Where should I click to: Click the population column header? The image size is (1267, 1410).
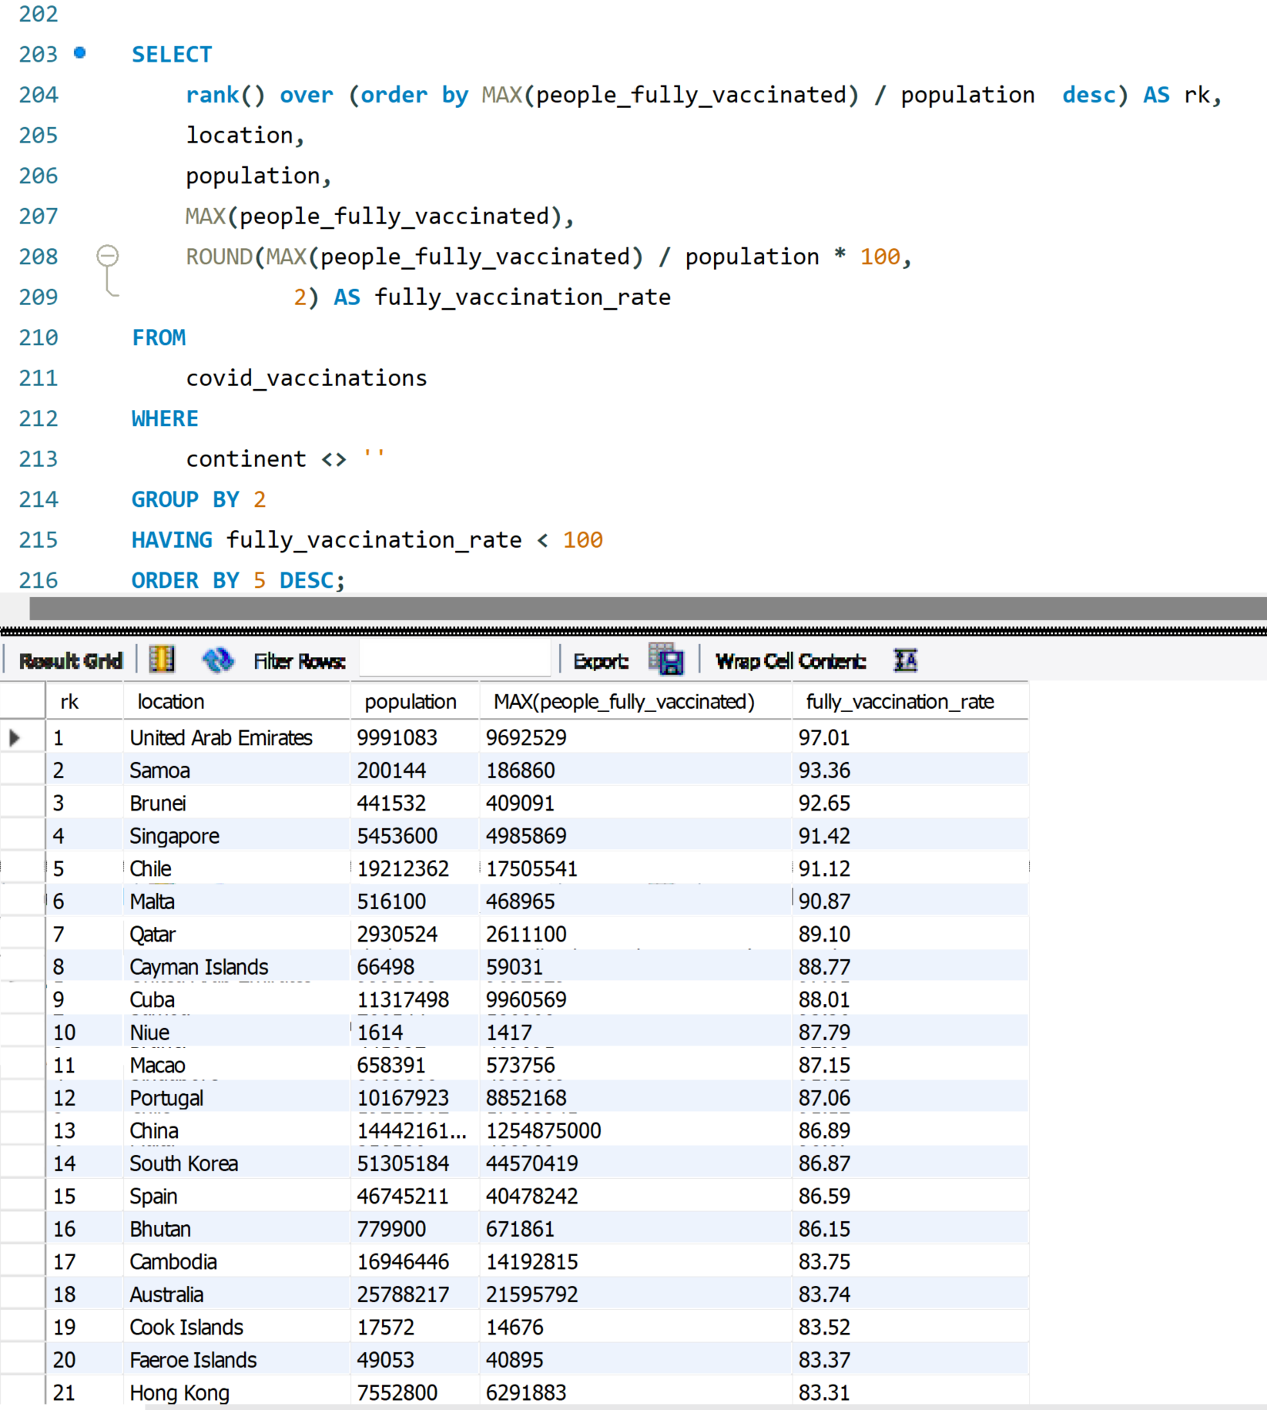point(410,701)
